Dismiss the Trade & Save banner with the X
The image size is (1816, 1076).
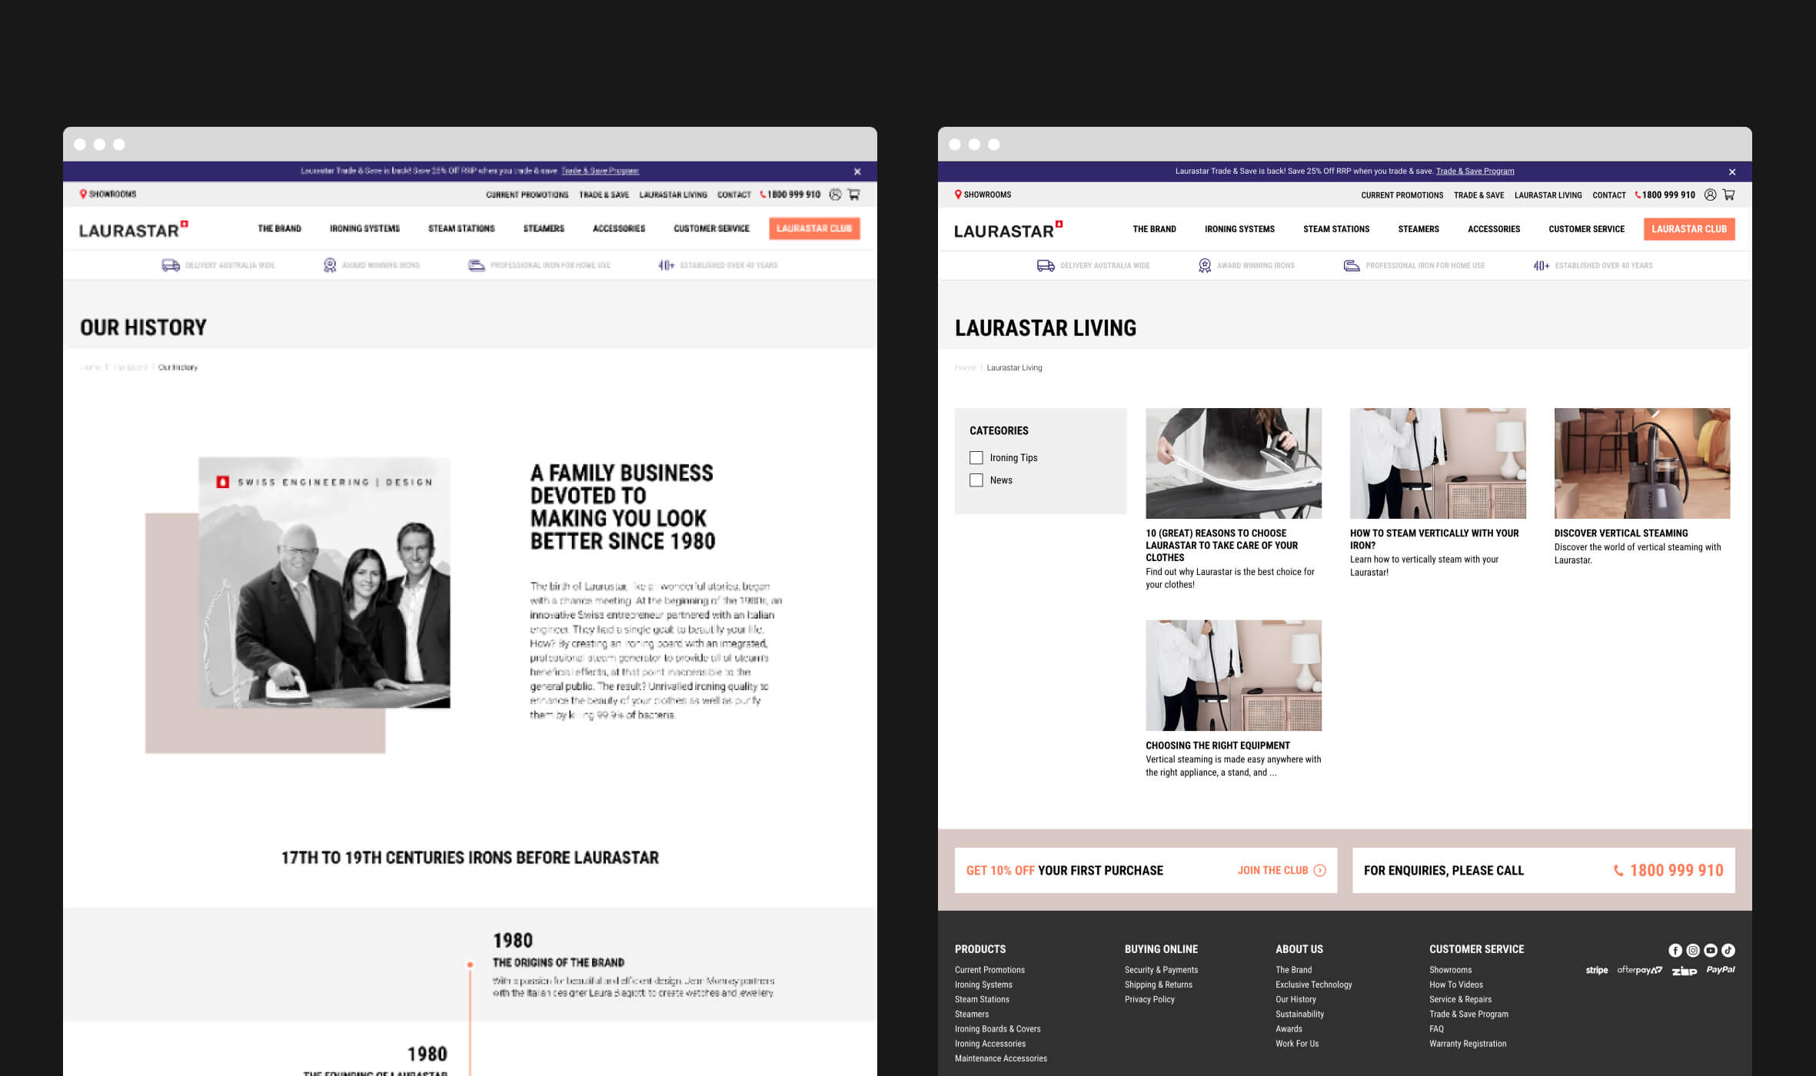coord(1732,172)
